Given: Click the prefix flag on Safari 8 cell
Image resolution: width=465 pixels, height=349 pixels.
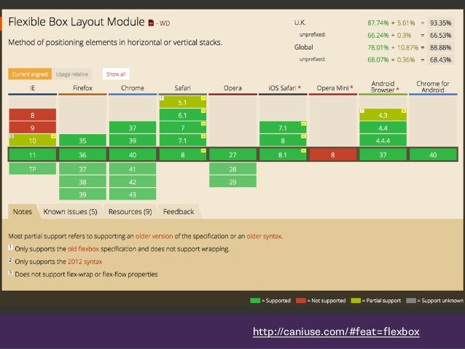Looking at the screenshot, I should [203, 151].
